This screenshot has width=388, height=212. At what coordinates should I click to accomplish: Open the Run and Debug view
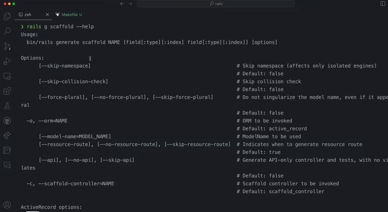coord(7,61)
